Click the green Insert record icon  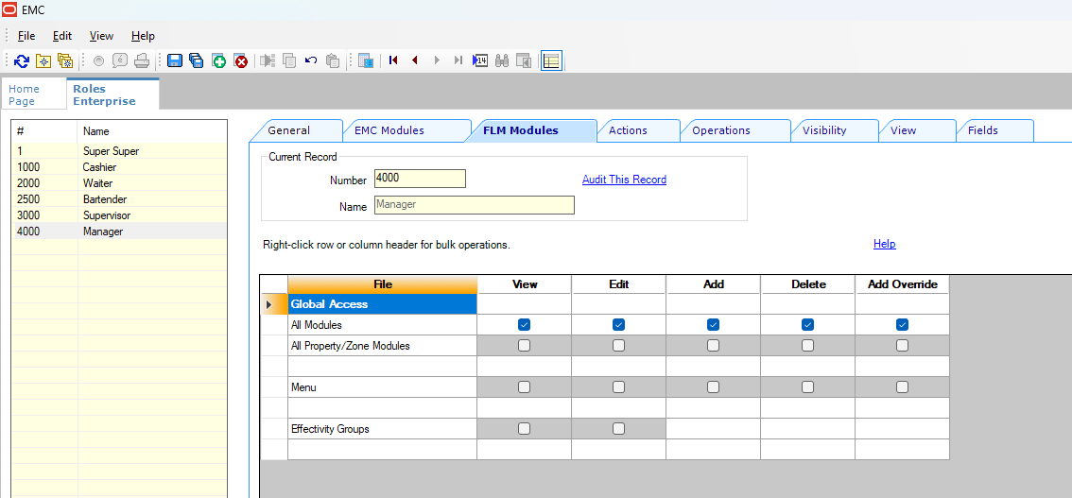click(218, 60)
